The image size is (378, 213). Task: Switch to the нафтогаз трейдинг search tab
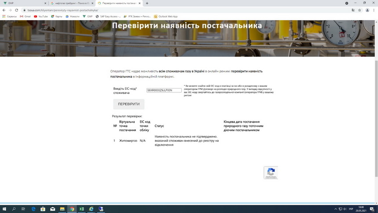(x=70, y=3)
